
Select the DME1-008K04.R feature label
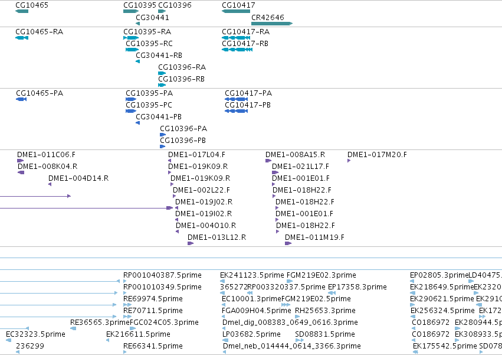coord(47,167)
